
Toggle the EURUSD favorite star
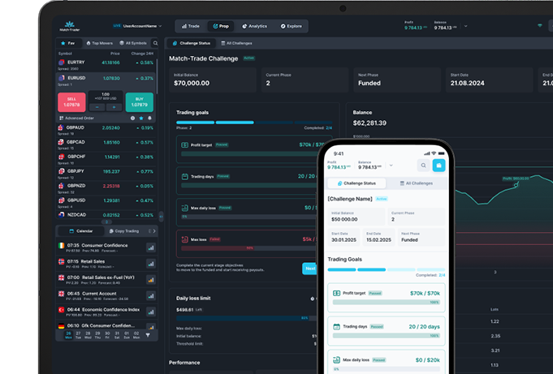pyautogui.click(x=141, y=118)
